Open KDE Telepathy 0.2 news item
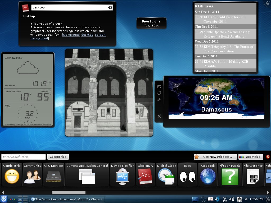Viewport: 271px width, 203px height. coord(225,49)
